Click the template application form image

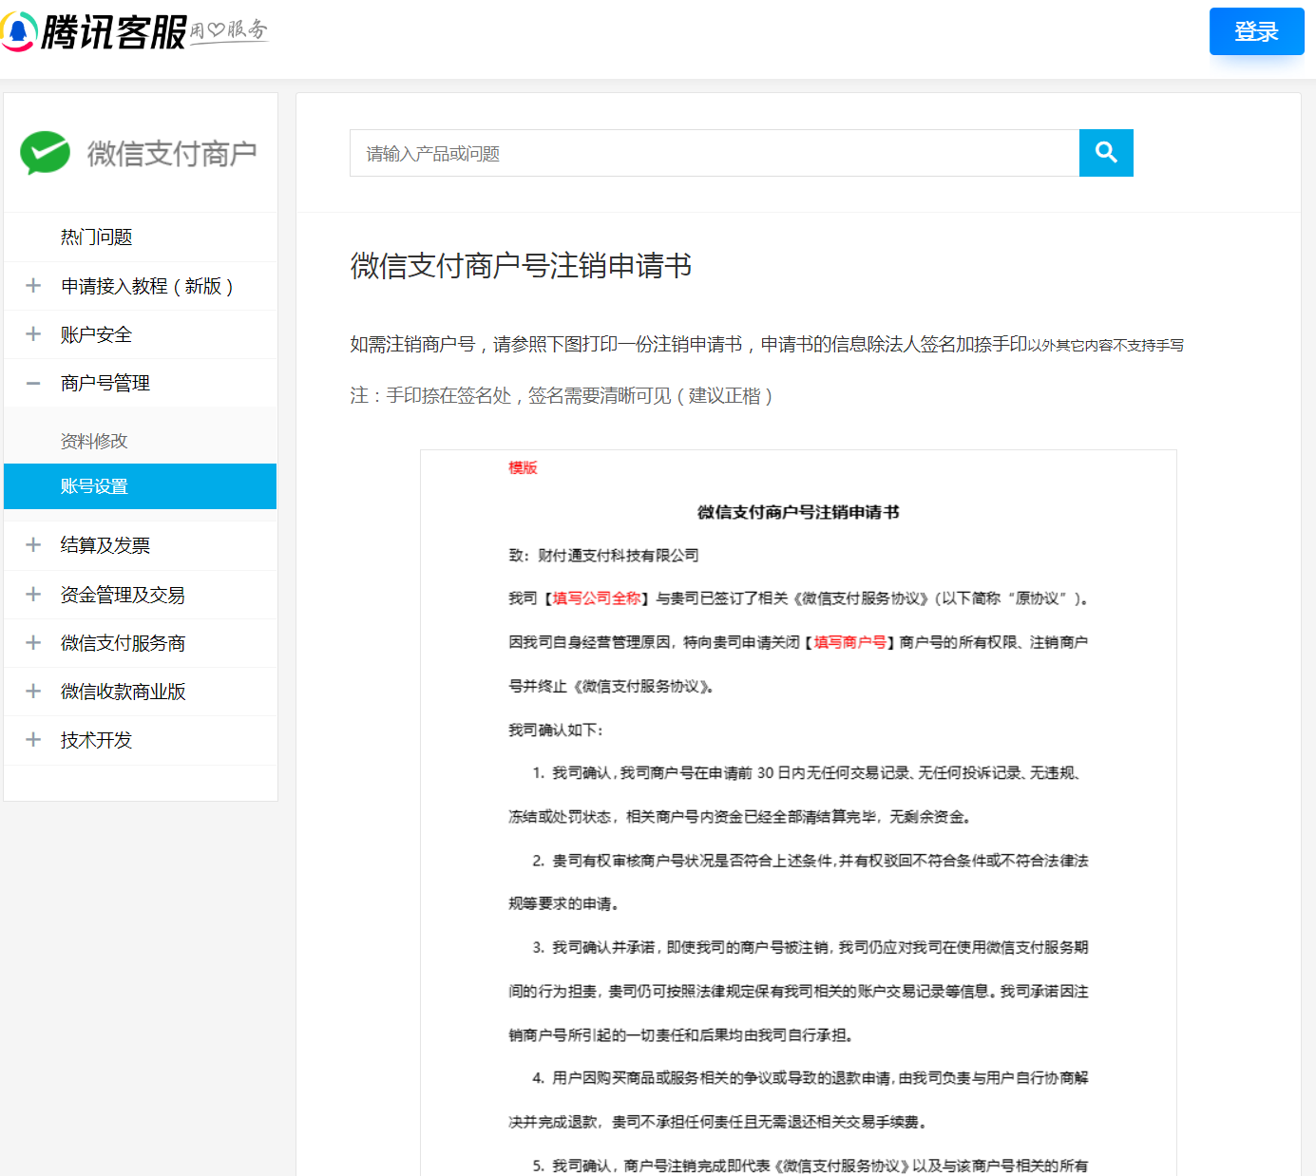pos(798,812)
